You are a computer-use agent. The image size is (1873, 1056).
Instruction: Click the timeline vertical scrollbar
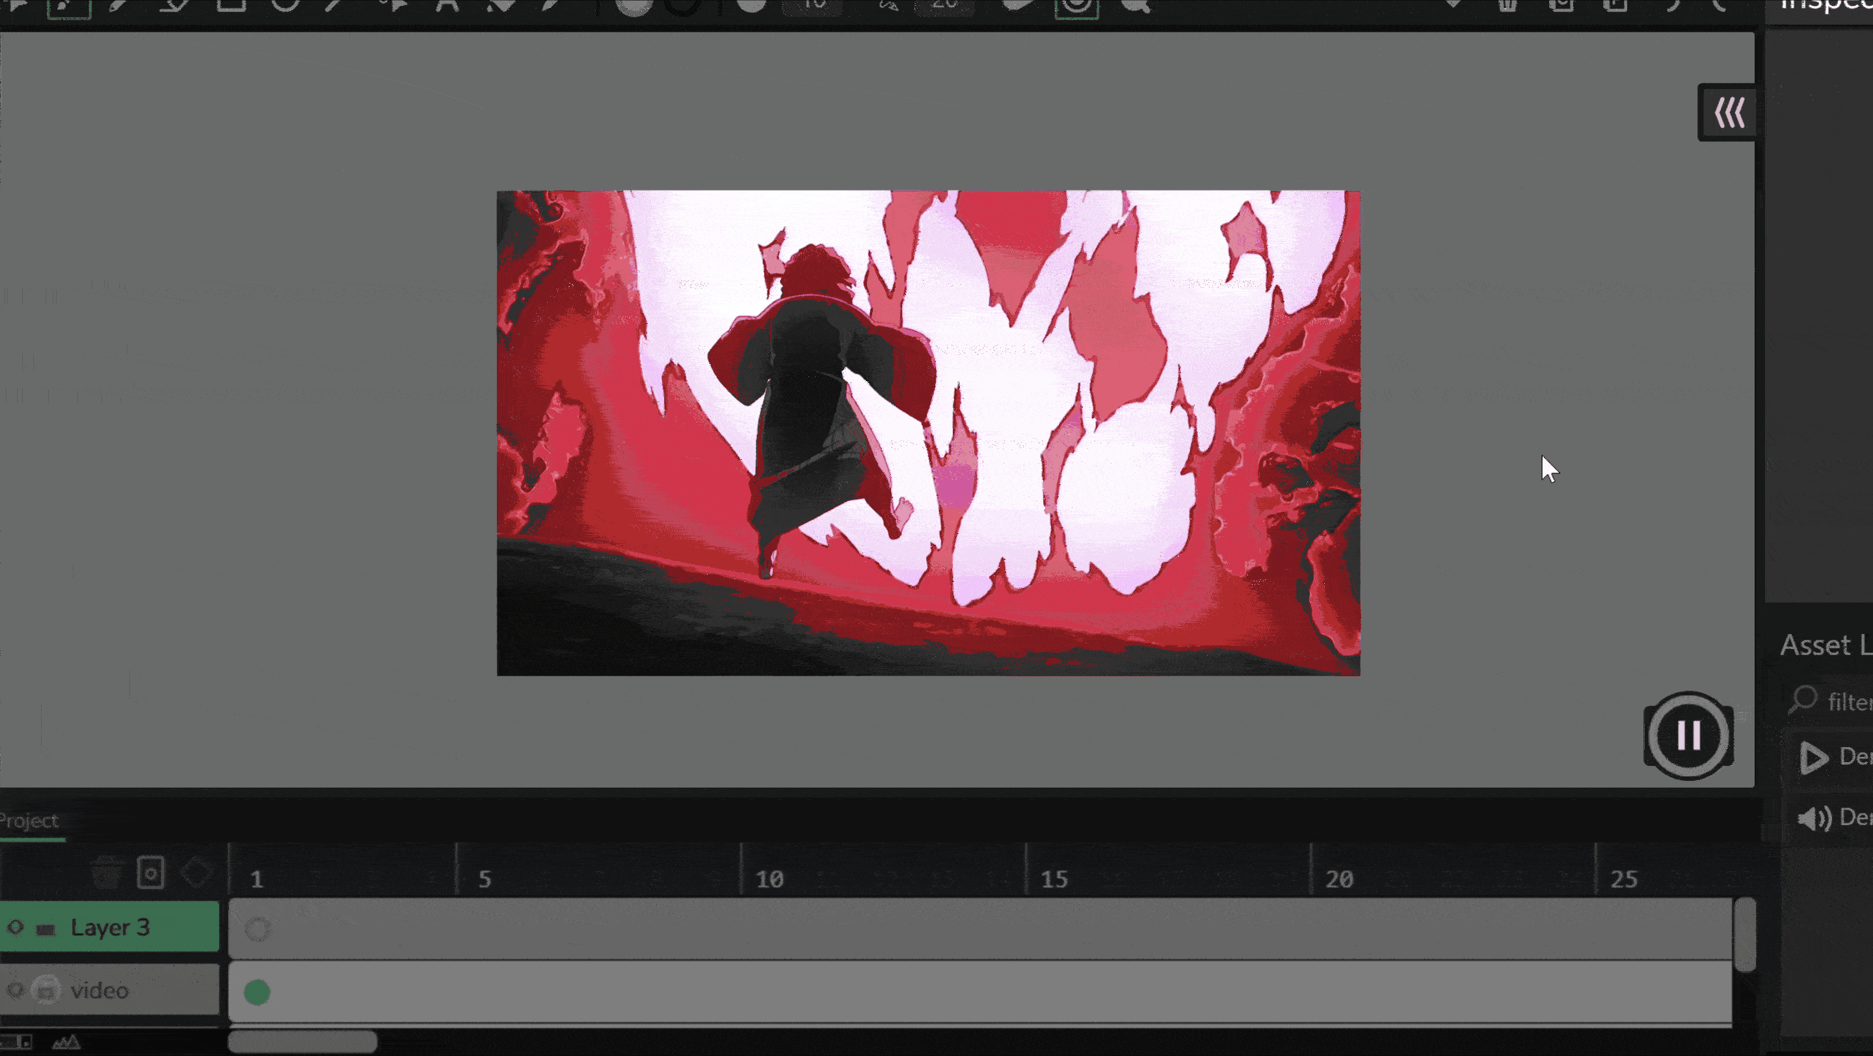pos(1745,934)
